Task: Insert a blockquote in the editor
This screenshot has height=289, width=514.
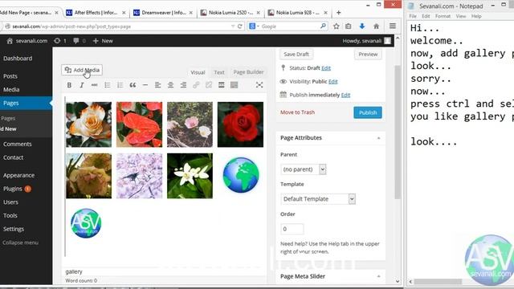Action: click(x=133, y=85)
